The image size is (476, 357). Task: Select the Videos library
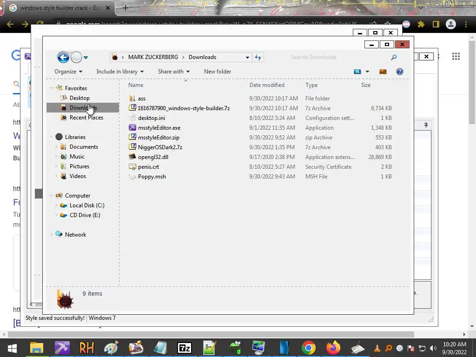(x=78, y=176)
